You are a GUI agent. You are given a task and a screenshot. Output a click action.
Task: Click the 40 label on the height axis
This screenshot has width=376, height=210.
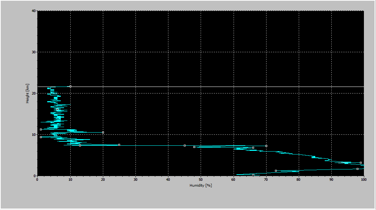click(x=34, y=11)
